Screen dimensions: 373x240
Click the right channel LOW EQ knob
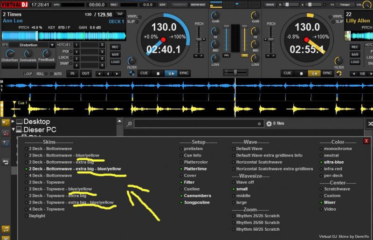pos(255,59)
